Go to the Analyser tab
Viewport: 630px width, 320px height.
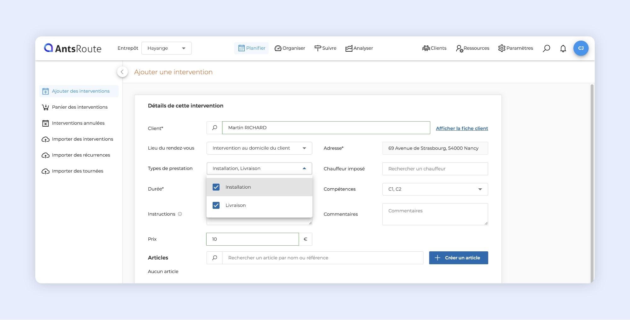point(359,48)
